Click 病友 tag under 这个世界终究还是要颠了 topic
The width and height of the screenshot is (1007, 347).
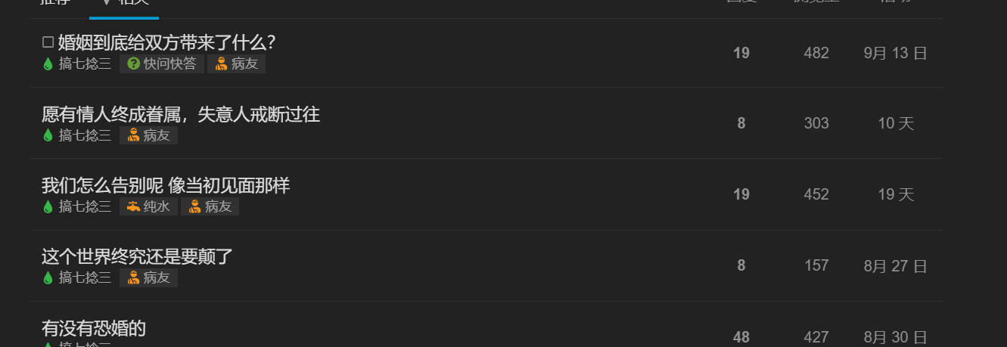tap(149, 277)
